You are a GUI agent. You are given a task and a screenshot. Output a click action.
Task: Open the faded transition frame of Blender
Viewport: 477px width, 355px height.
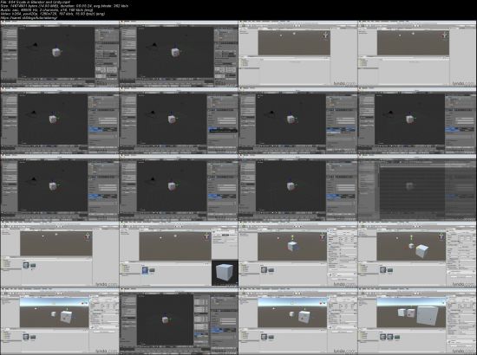(417, 188)
